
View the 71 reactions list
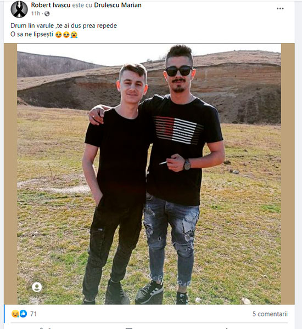click(33, 314)
